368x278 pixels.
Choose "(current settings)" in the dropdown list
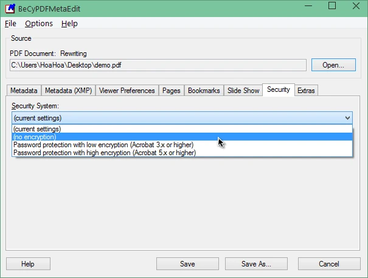[182, 129]
